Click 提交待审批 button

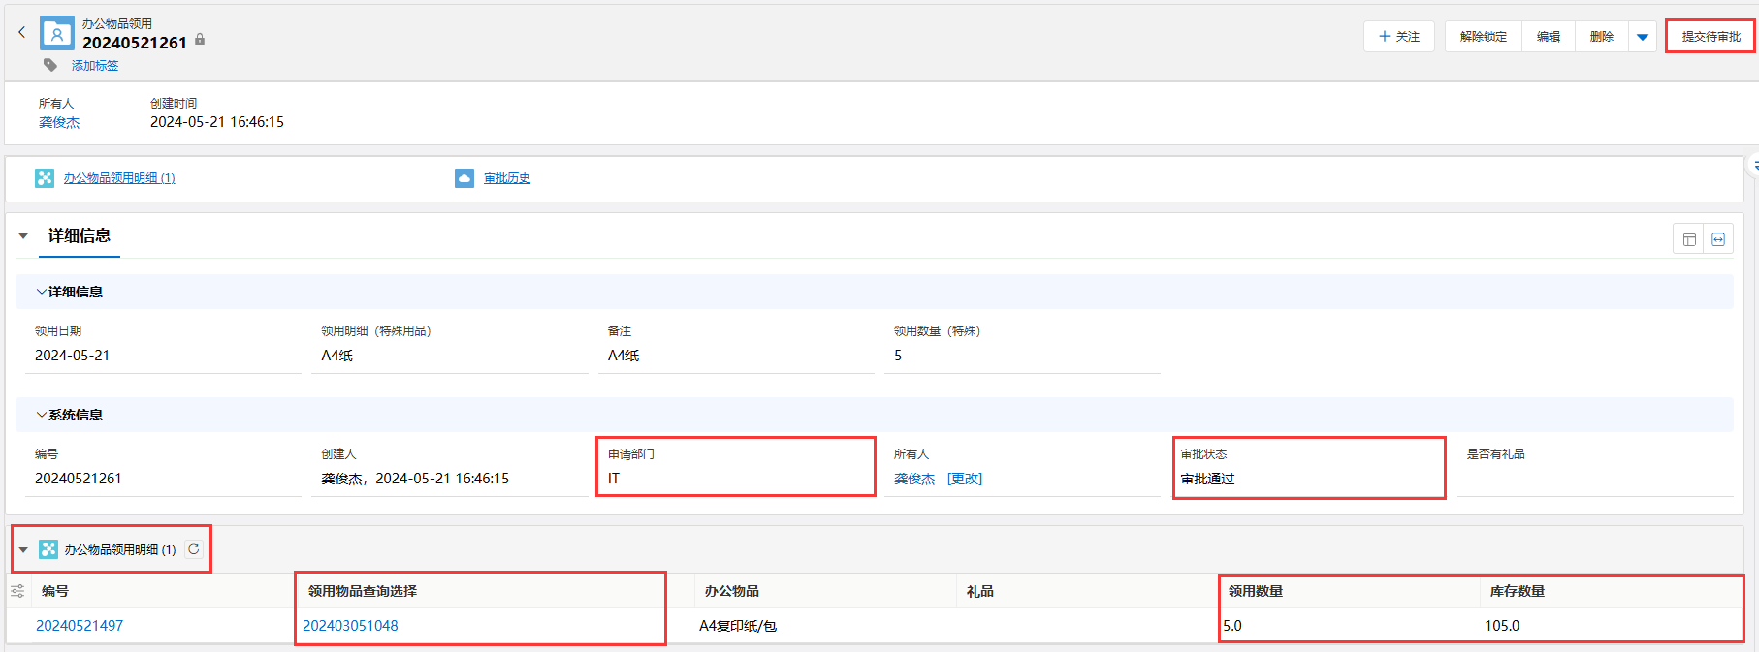tap(1711, 37)
